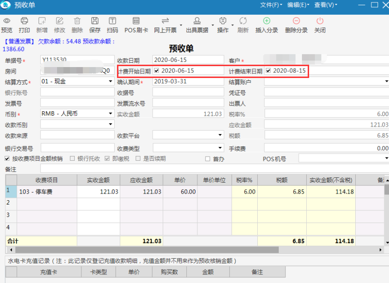
Task: Click the 出具票据 issue receipt icon
Action: click(x=197, y=21)
